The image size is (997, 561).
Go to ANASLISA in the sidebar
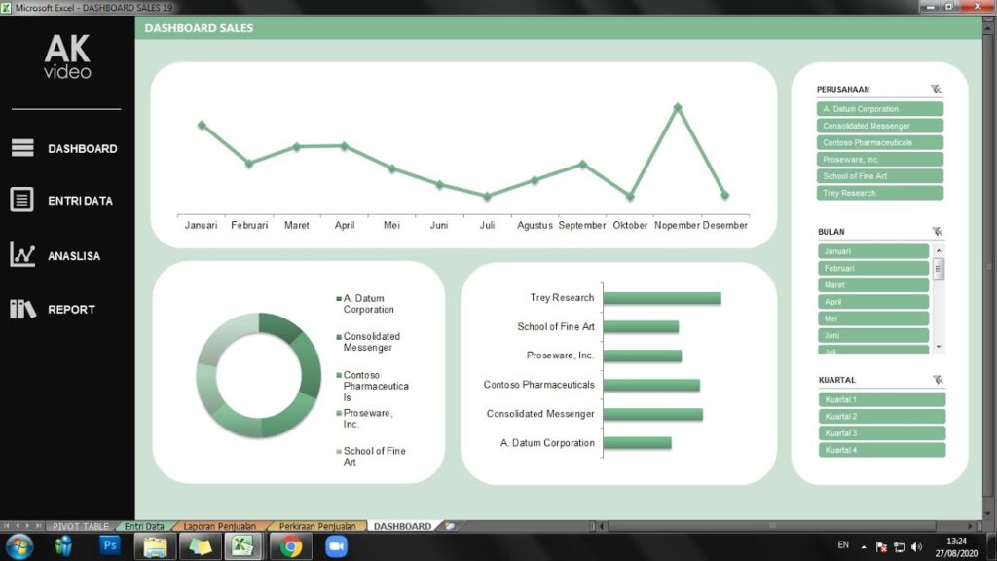pos(74,256)
